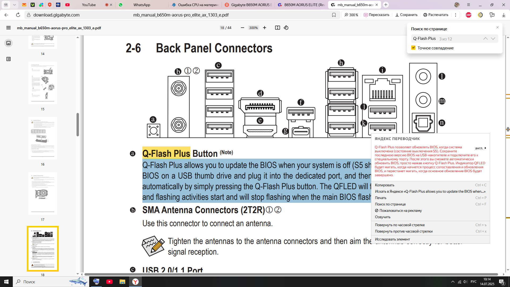
Task: Click the page search input field
Action: (x=446, y=39)
